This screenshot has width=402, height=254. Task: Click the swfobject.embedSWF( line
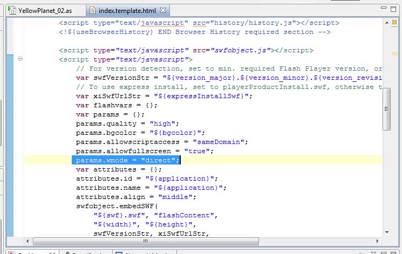click(x=117, y=206)
